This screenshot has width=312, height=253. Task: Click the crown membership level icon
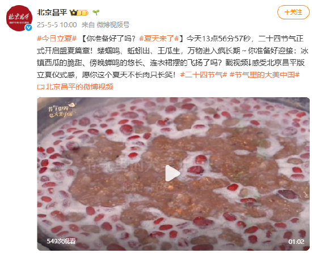coord(79,13)
